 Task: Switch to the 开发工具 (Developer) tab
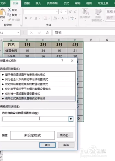tap(103, 3)
